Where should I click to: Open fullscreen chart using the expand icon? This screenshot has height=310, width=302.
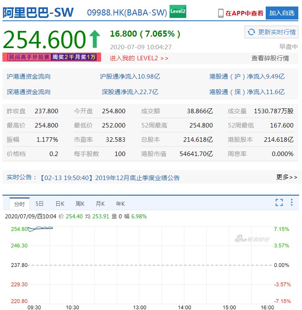(x=279, y=202)
